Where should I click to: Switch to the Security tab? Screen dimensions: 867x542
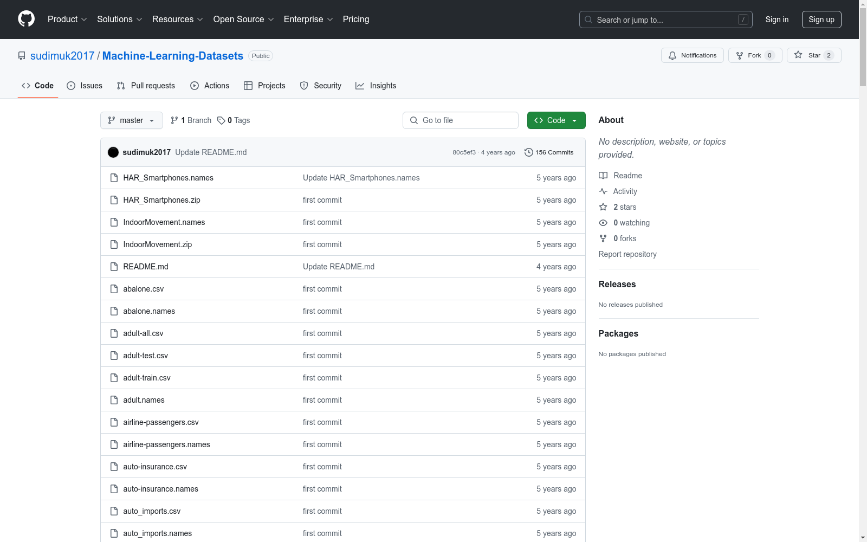pos(320,86)
